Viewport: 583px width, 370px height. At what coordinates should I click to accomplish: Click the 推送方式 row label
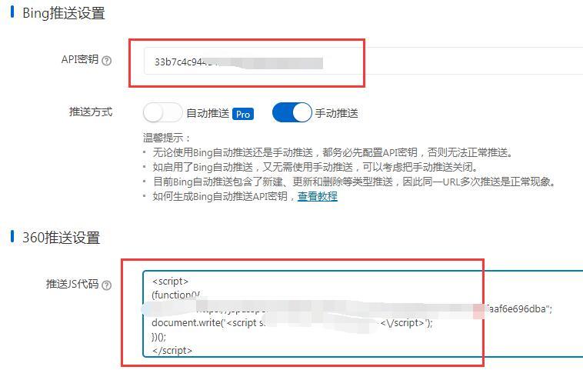point(90,112)
